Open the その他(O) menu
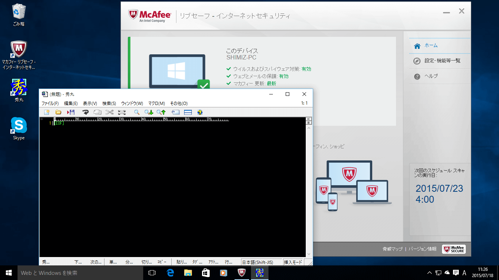This screenshot has width=499, height=280. point(179,104)
